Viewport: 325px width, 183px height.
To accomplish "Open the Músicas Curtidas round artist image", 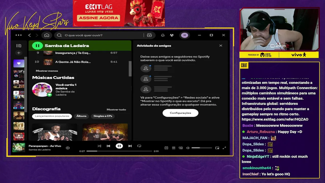I will pos(42,89).
